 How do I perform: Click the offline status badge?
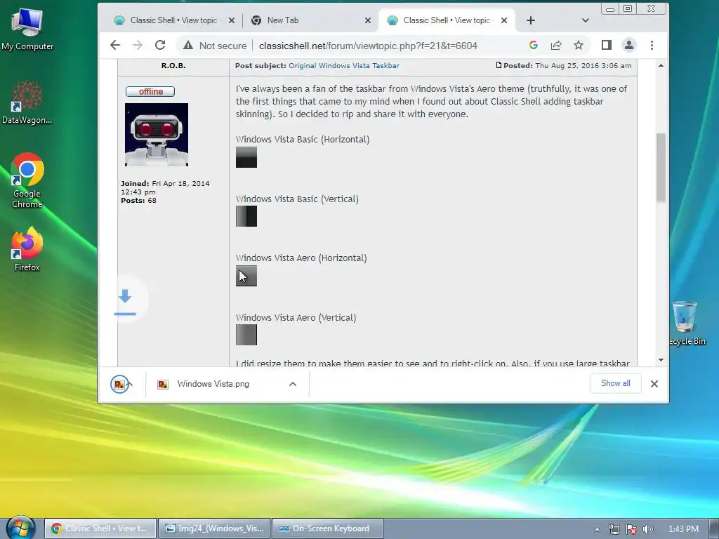[150, 91]
